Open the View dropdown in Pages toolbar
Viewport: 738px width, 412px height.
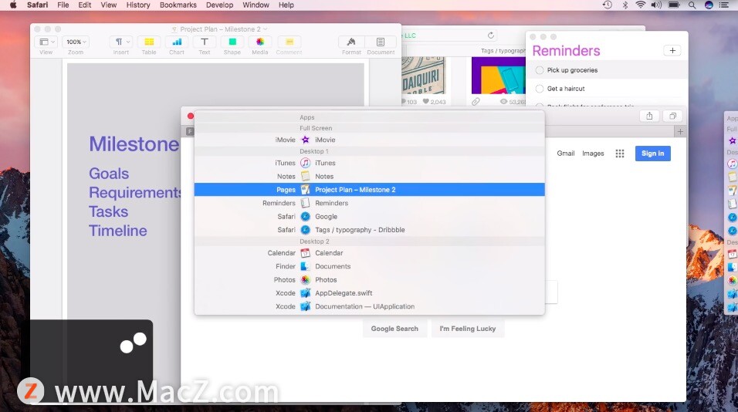pos(46,42)
